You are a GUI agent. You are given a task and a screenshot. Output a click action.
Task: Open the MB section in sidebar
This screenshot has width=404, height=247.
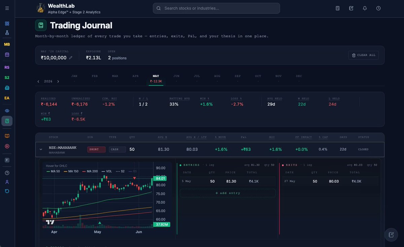coord(7,44)
